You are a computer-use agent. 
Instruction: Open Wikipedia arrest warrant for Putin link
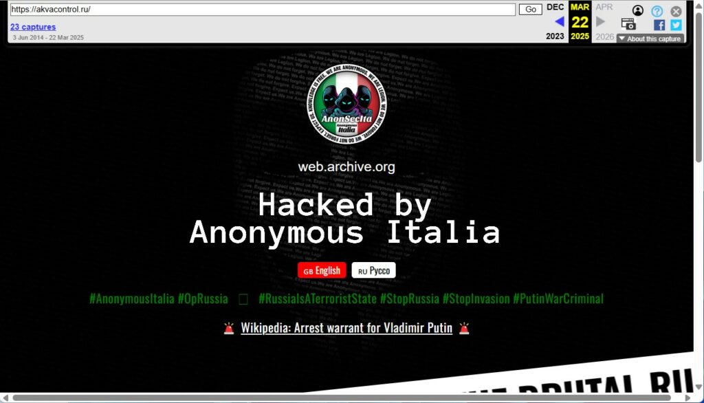point(346,328)
